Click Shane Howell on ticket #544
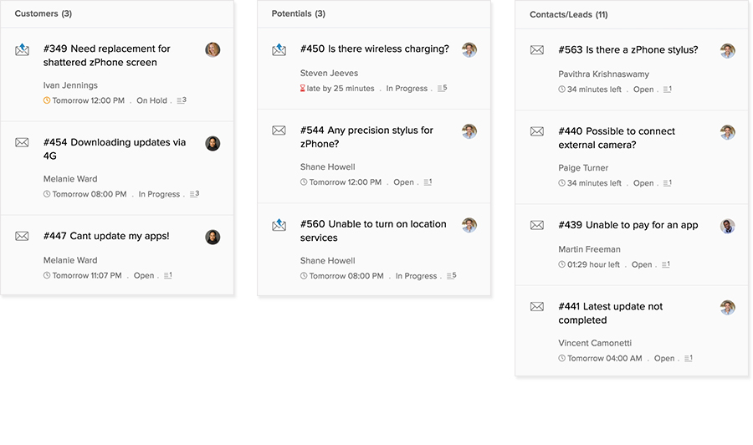Viewport: 753px width, 445px height. click(327, 166)
